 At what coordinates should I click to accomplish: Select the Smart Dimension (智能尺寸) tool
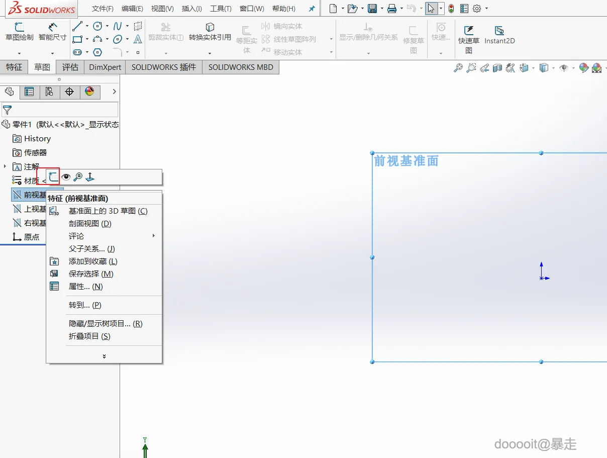[x=53, y=32]
